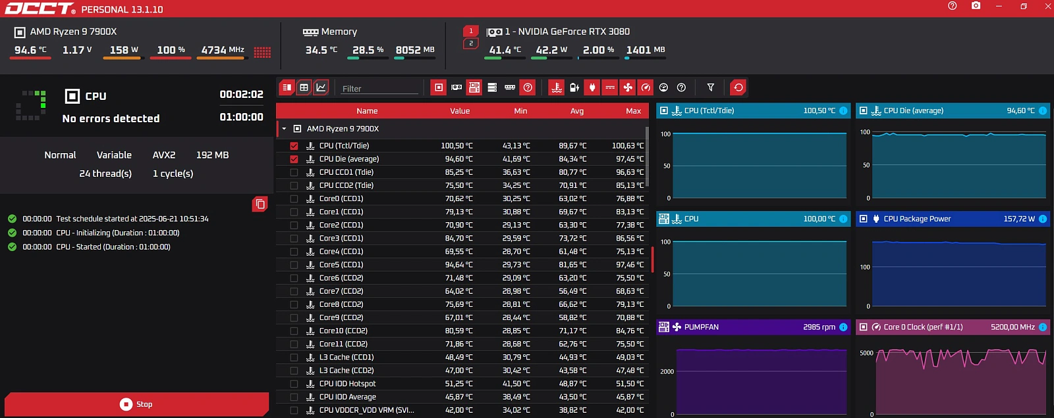Open help from the title bar
The height and width of the screenshot is (418, 1054).
point(952,6)
